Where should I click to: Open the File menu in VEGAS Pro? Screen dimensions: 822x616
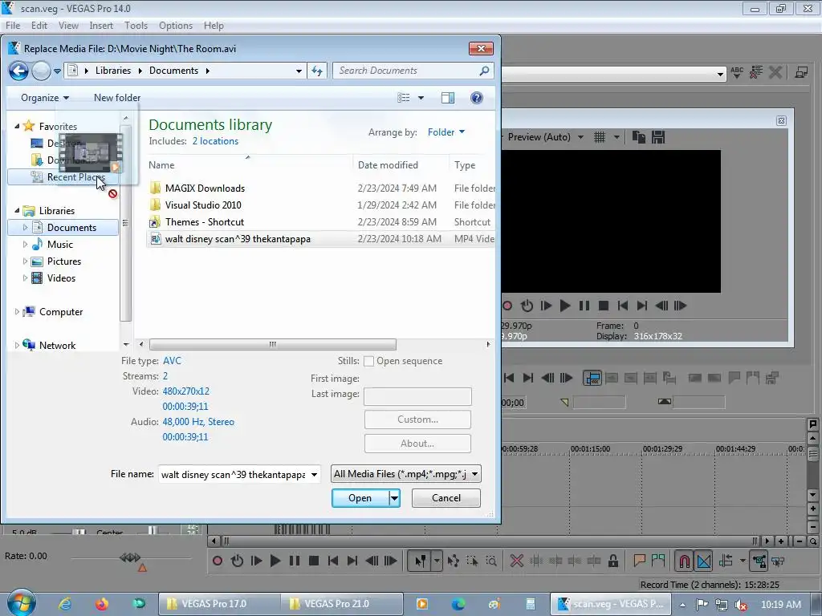click(x=13, y=26)
